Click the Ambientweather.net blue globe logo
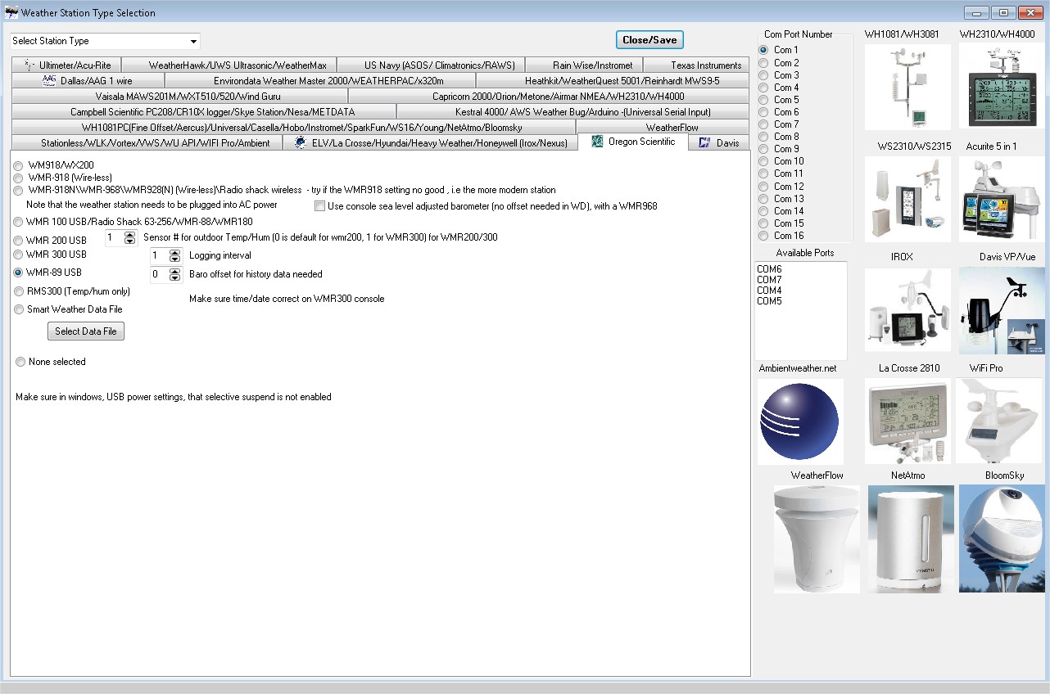 click(800, 421)
